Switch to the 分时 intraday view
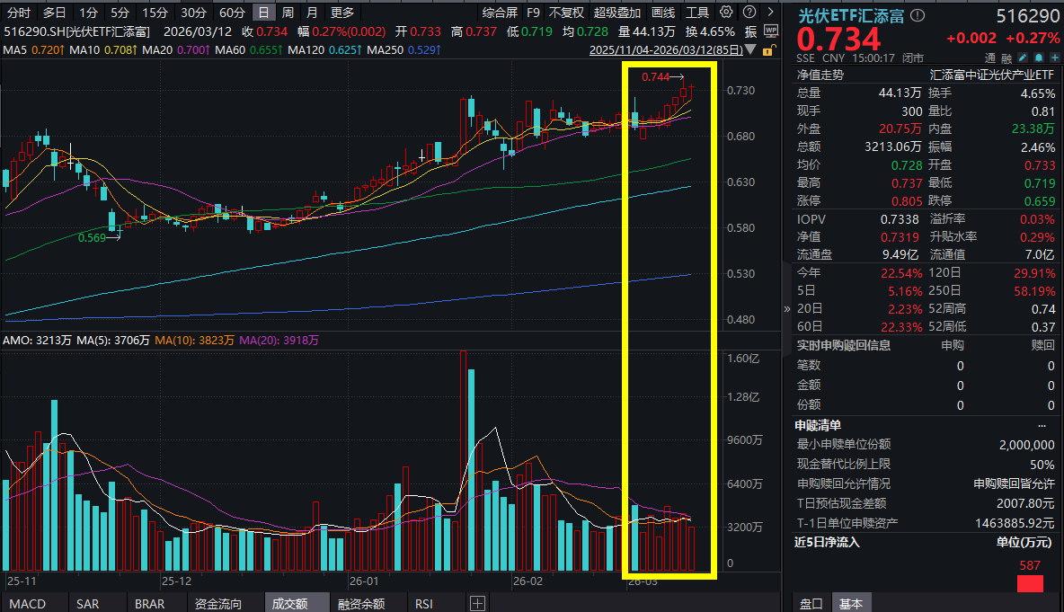This screenshot has width=1064, height=612. (x=18, y=13)
